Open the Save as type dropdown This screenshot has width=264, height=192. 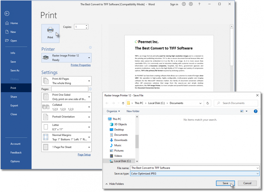point(195,174)
